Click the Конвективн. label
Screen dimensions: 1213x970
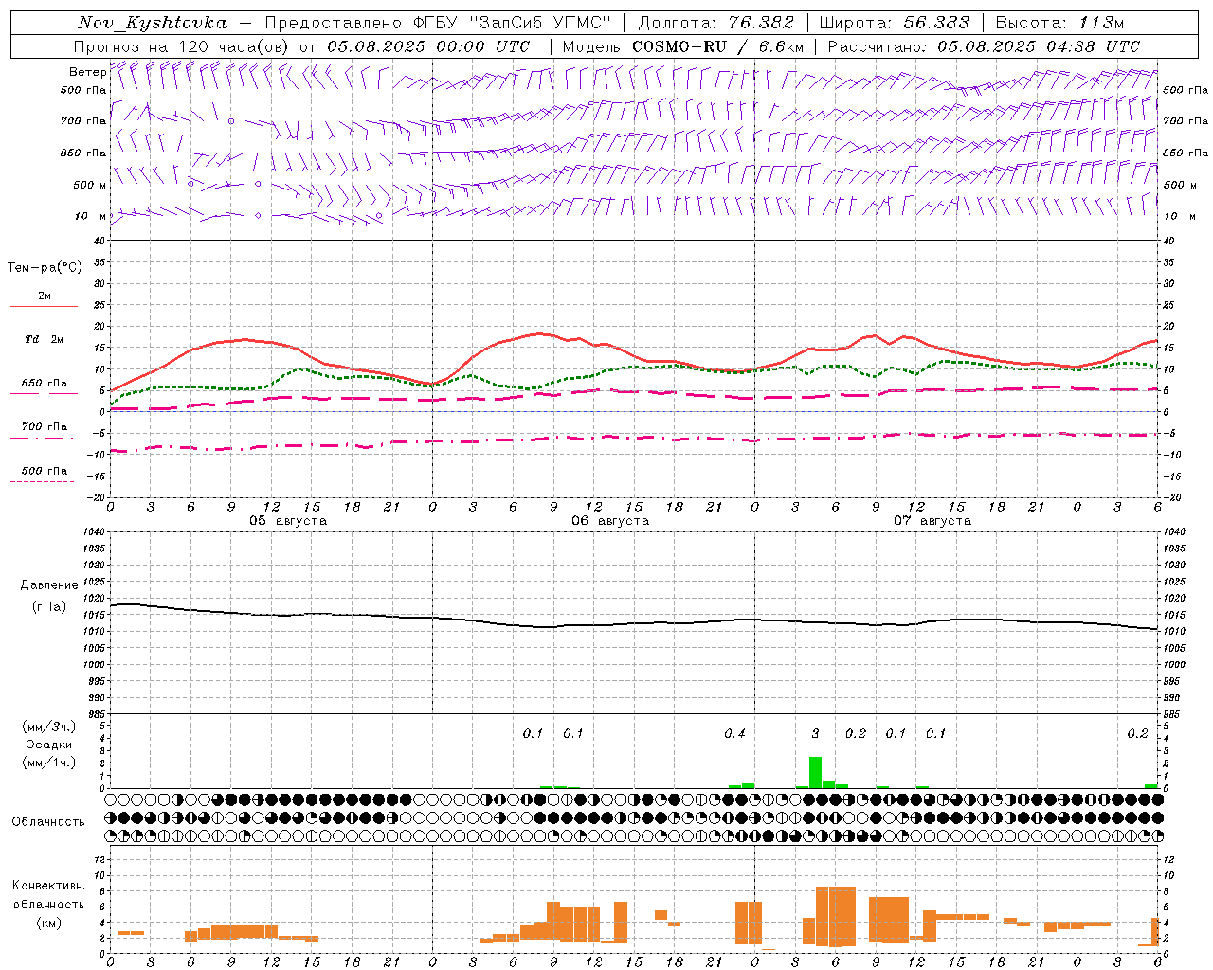tap(48, 886)
